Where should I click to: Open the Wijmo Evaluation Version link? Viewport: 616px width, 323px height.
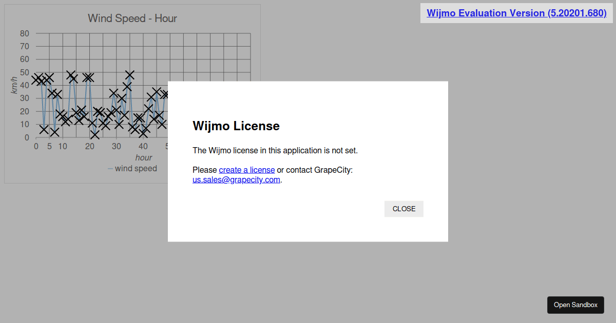coord(516,13)
